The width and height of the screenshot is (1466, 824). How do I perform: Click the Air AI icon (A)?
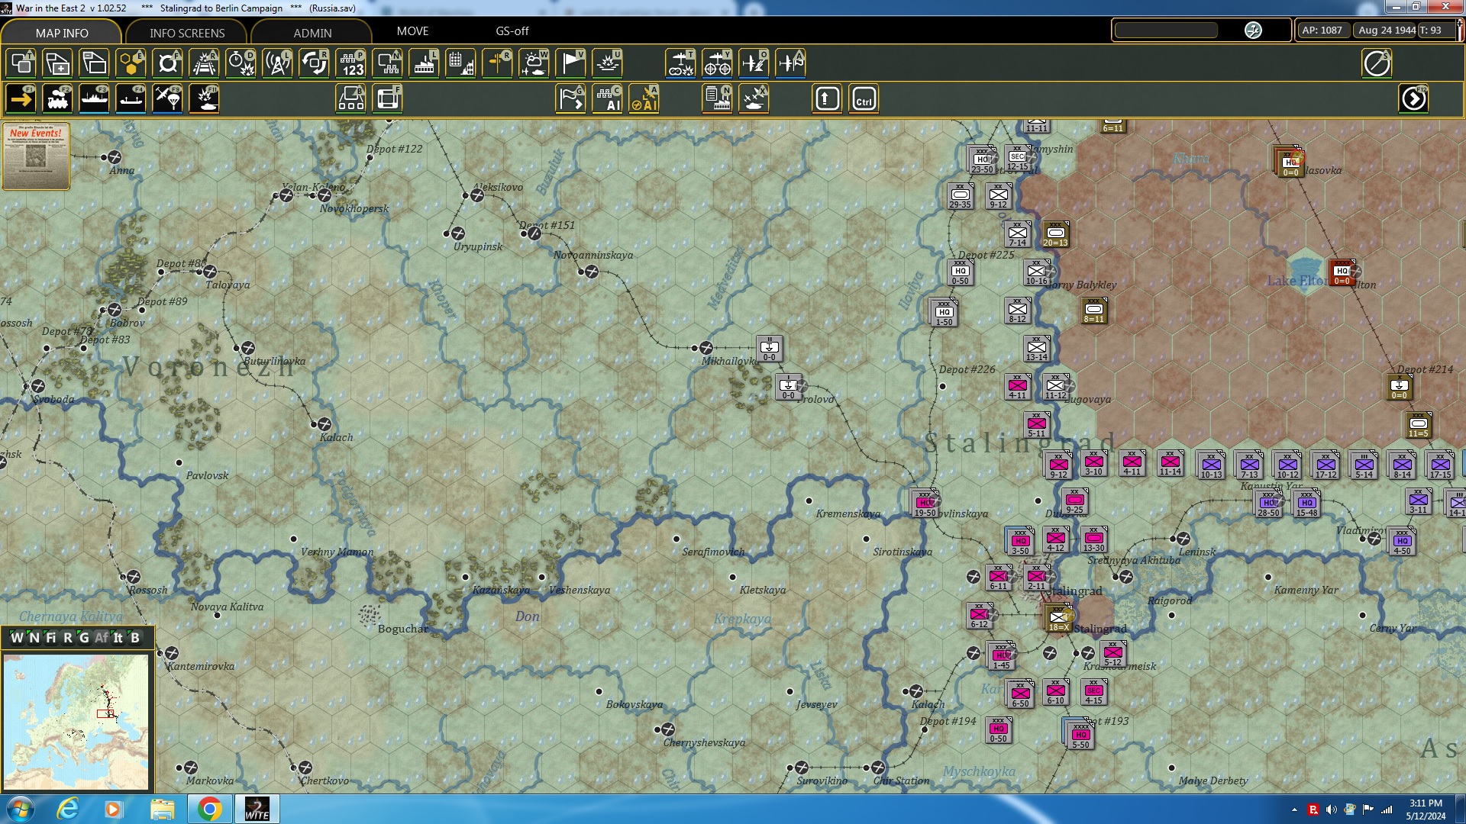coord(644,98)
